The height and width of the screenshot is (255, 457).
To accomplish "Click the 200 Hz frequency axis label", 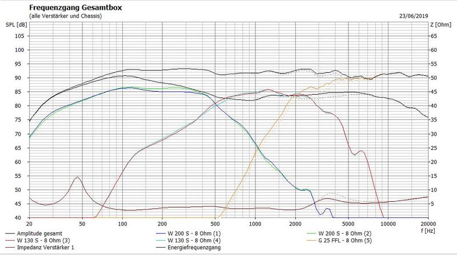I will [x=162, y=224].
